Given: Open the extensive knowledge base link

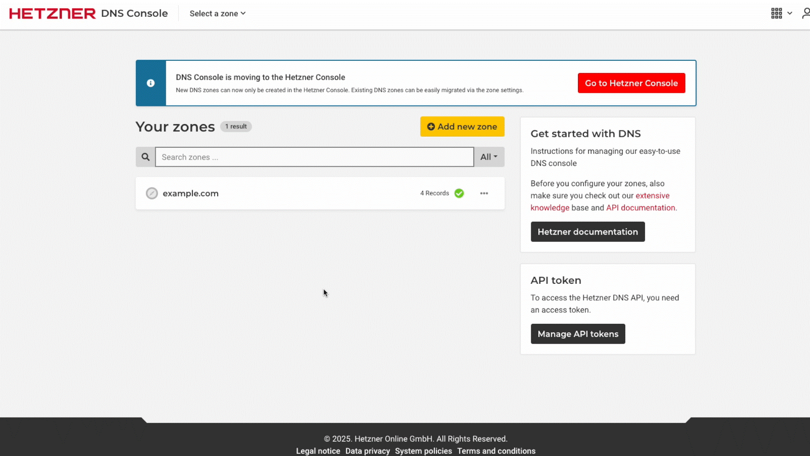Looking at the screenshot, I should pos(652,196).
